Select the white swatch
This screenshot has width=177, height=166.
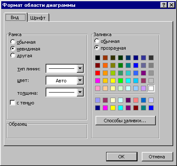(151, 88)
